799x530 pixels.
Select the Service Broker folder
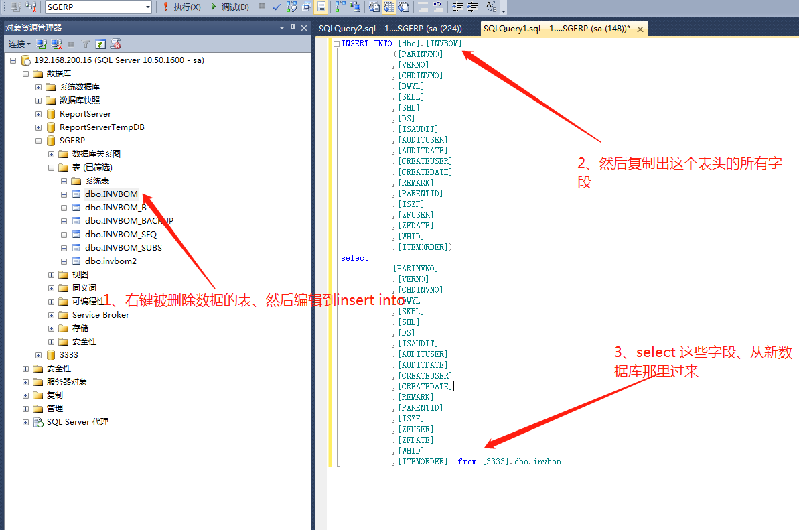[x=100, y=315]
